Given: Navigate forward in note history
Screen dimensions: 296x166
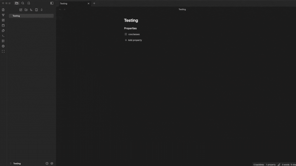Looking at the screenshot, I should [x=64, y=9].
